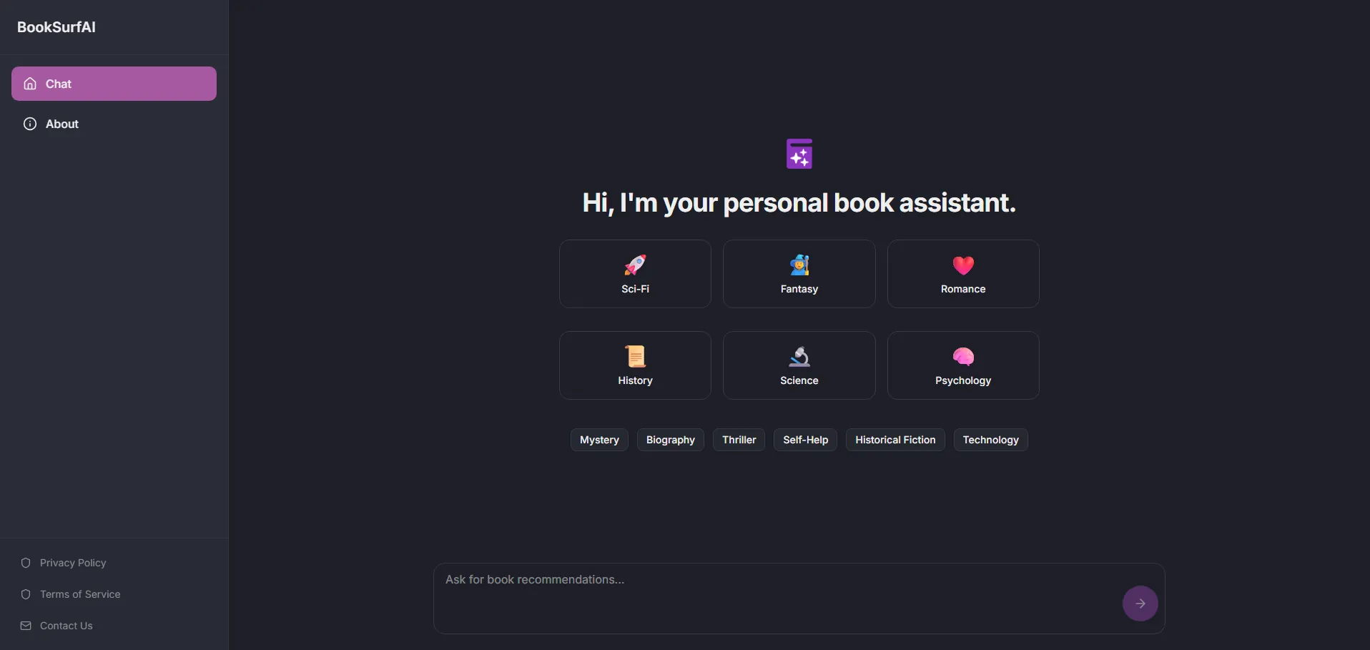Select the wizard Fantasy icon
The width and height of the screenshot is (1370, 650).
799,265
